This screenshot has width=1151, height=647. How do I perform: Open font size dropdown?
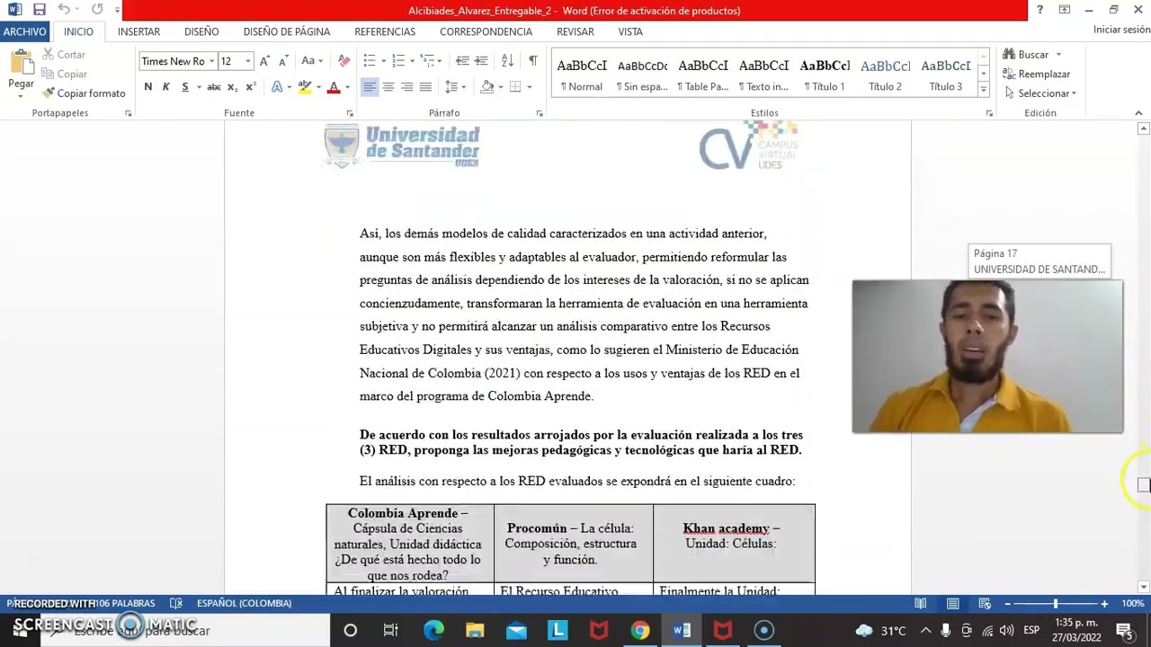pyautogui.click(x=247, y=61)
